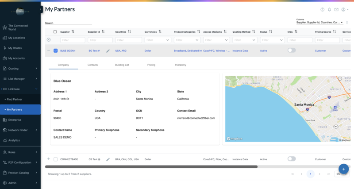
Task: Click the Countries filter input
Action: point(128,40)
